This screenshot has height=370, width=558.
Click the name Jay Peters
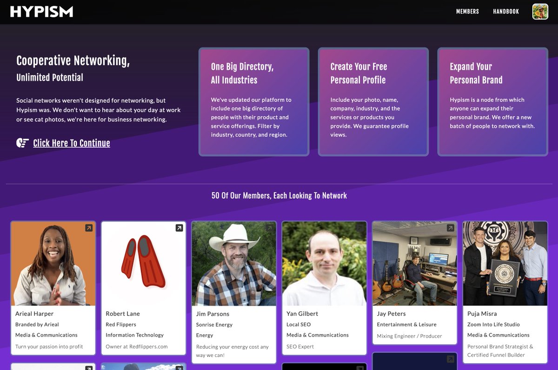coord(392,314)
